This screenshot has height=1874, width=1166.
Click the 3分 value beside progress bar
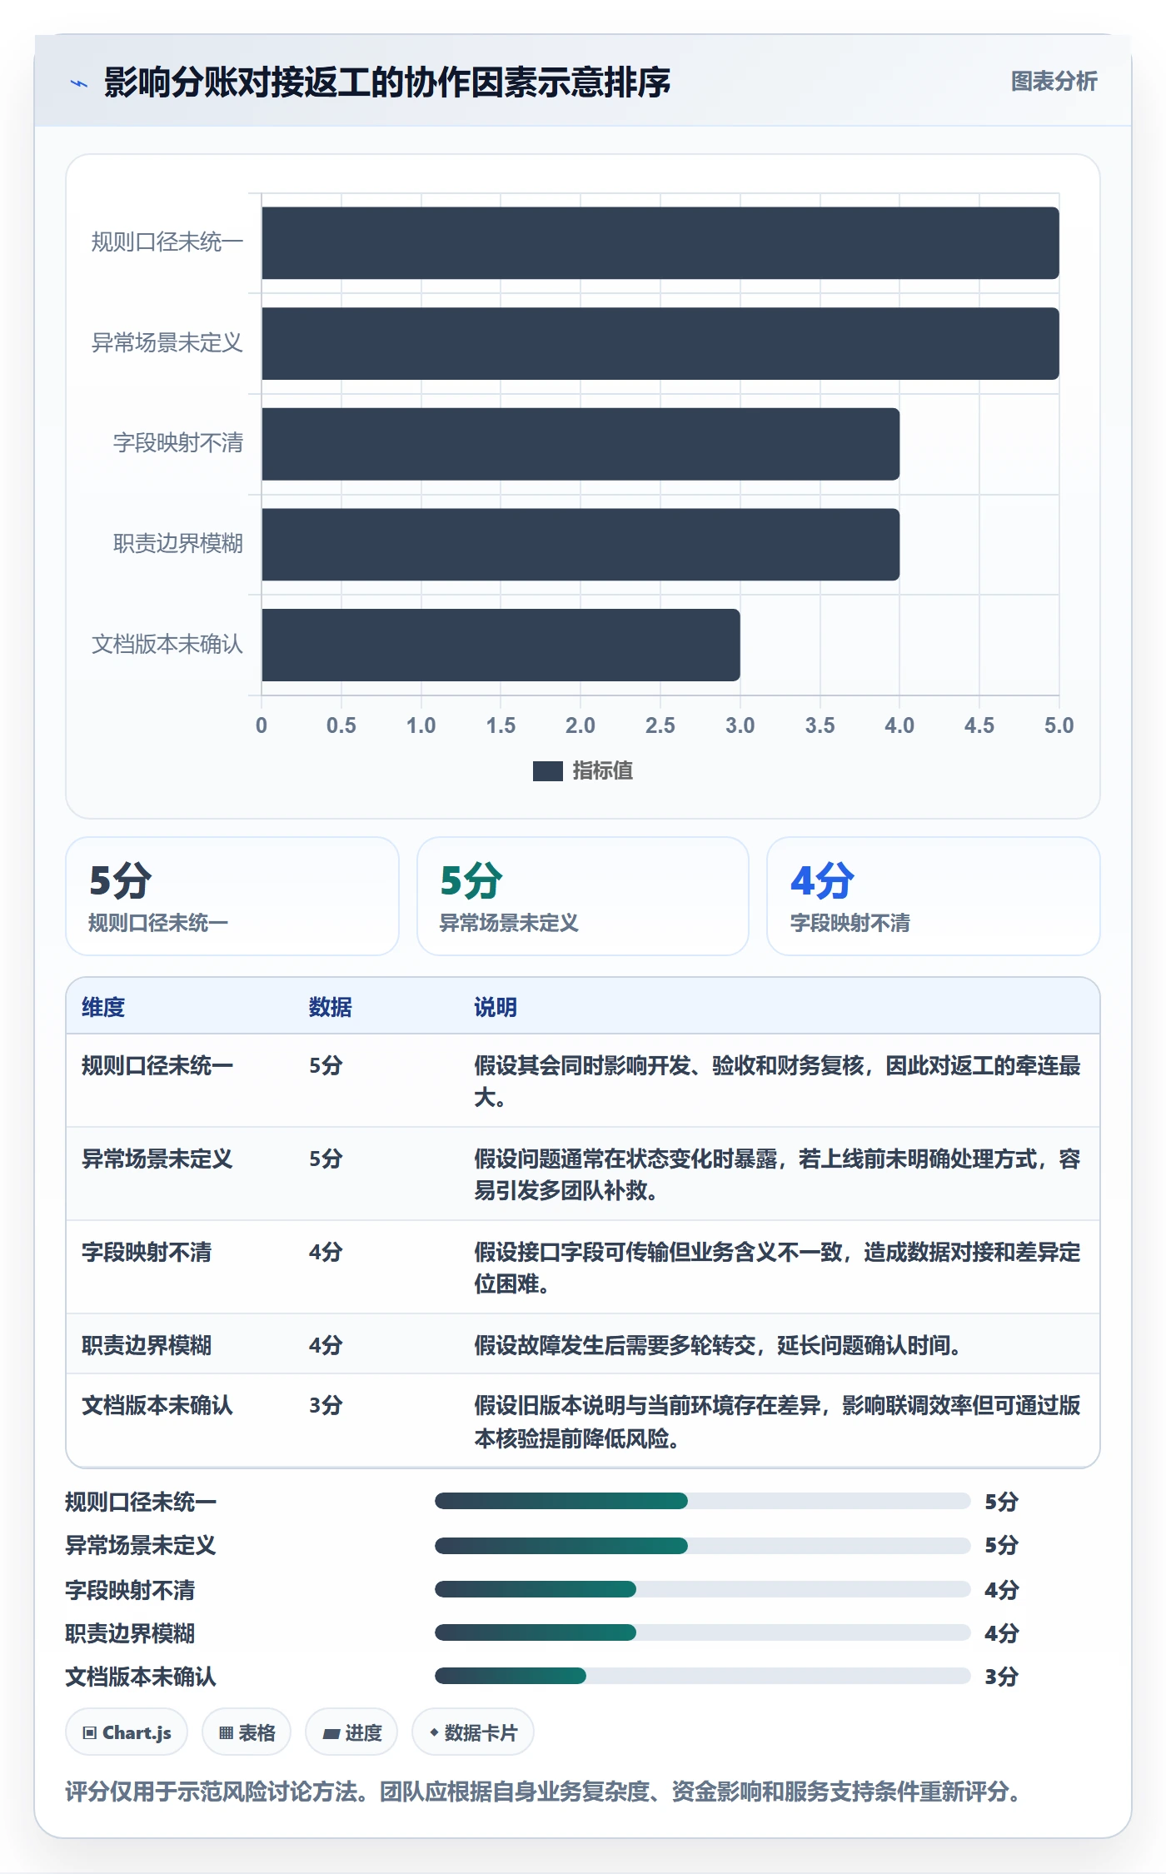(x=1001, y=1677)
